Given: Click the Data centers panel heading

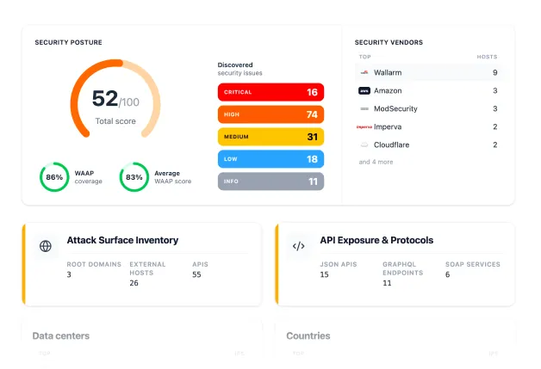Looking at the screenshot, I should 61,336.
